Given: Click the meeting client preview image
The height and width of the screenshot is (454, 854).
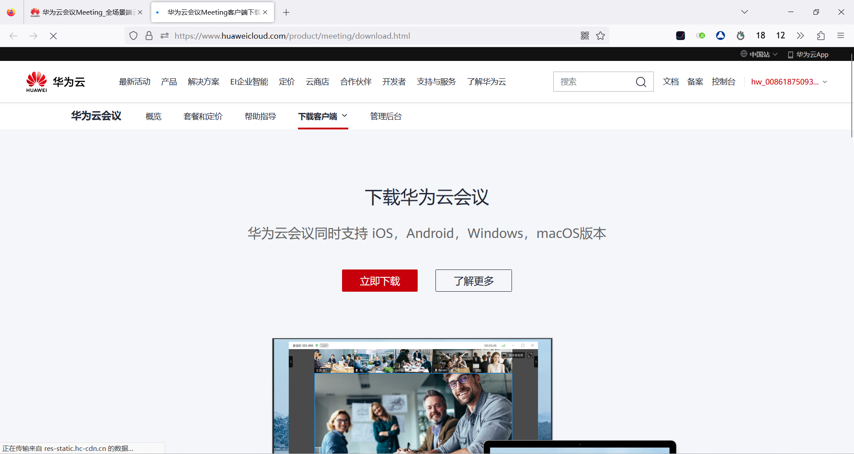Looking at the screenshot, I should [x=412, y=396].
